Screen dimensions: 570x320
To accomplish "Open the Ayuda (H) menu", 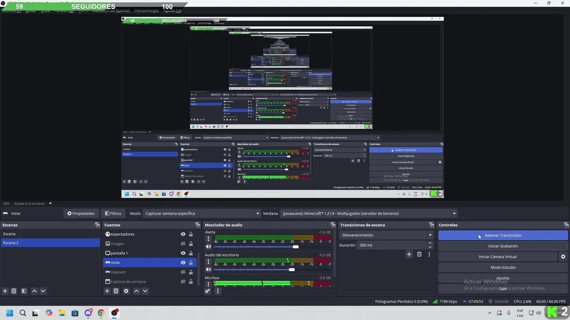I will [172, 10].
